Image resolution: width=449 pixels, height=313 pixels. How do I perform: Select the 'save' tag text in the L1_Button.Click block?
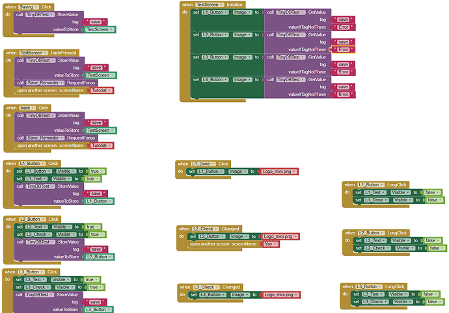pyautogui.click(x=96, y=194)
